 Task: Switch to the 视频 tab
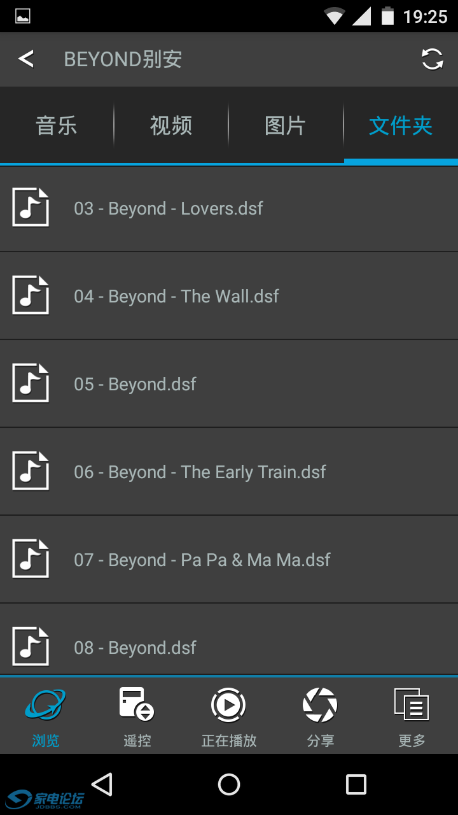coord(171,125)
